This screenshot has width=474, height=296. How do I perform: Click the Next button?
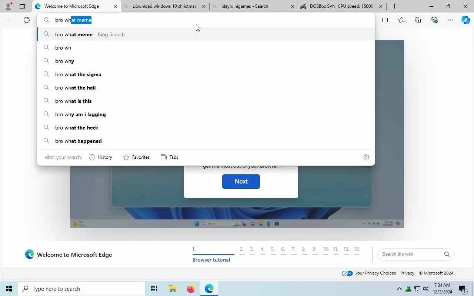pyautogui.click(x=241, y=181)
